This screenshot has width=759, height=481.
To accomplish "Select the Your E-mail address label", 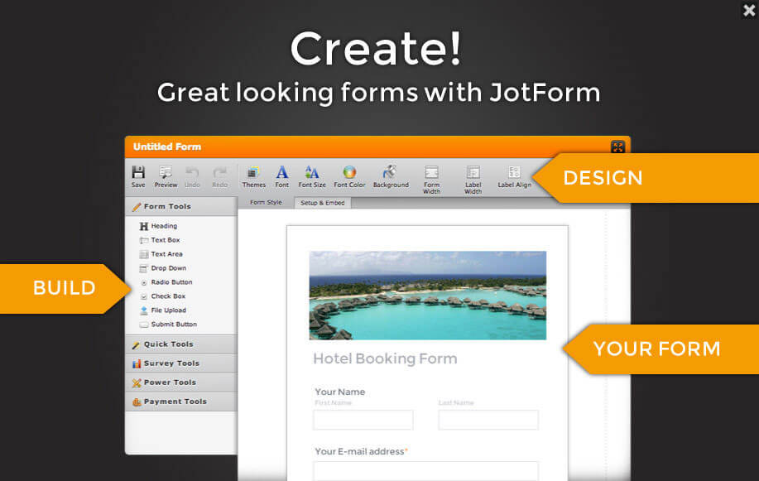I will click(x=361, y=451).
